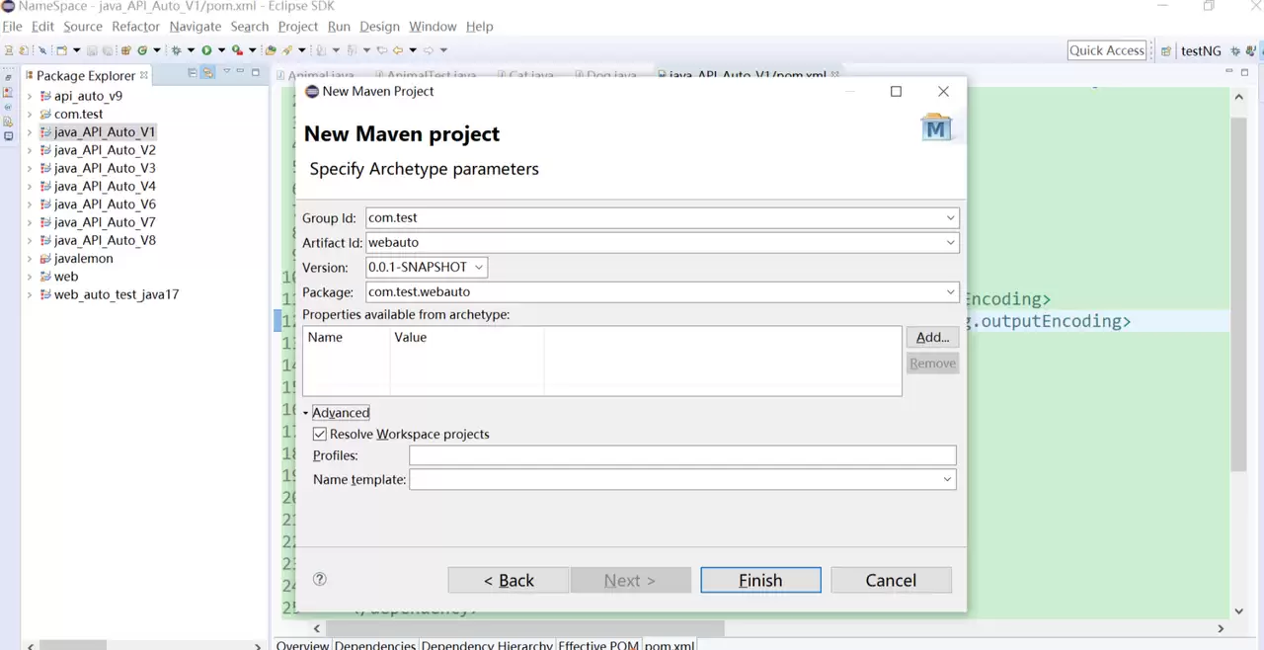Open the Refactor menu
The image size is (1264, 650).
click(x=136, y=27)
